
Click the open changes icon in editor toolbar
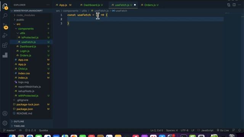(x=229, y=5)
